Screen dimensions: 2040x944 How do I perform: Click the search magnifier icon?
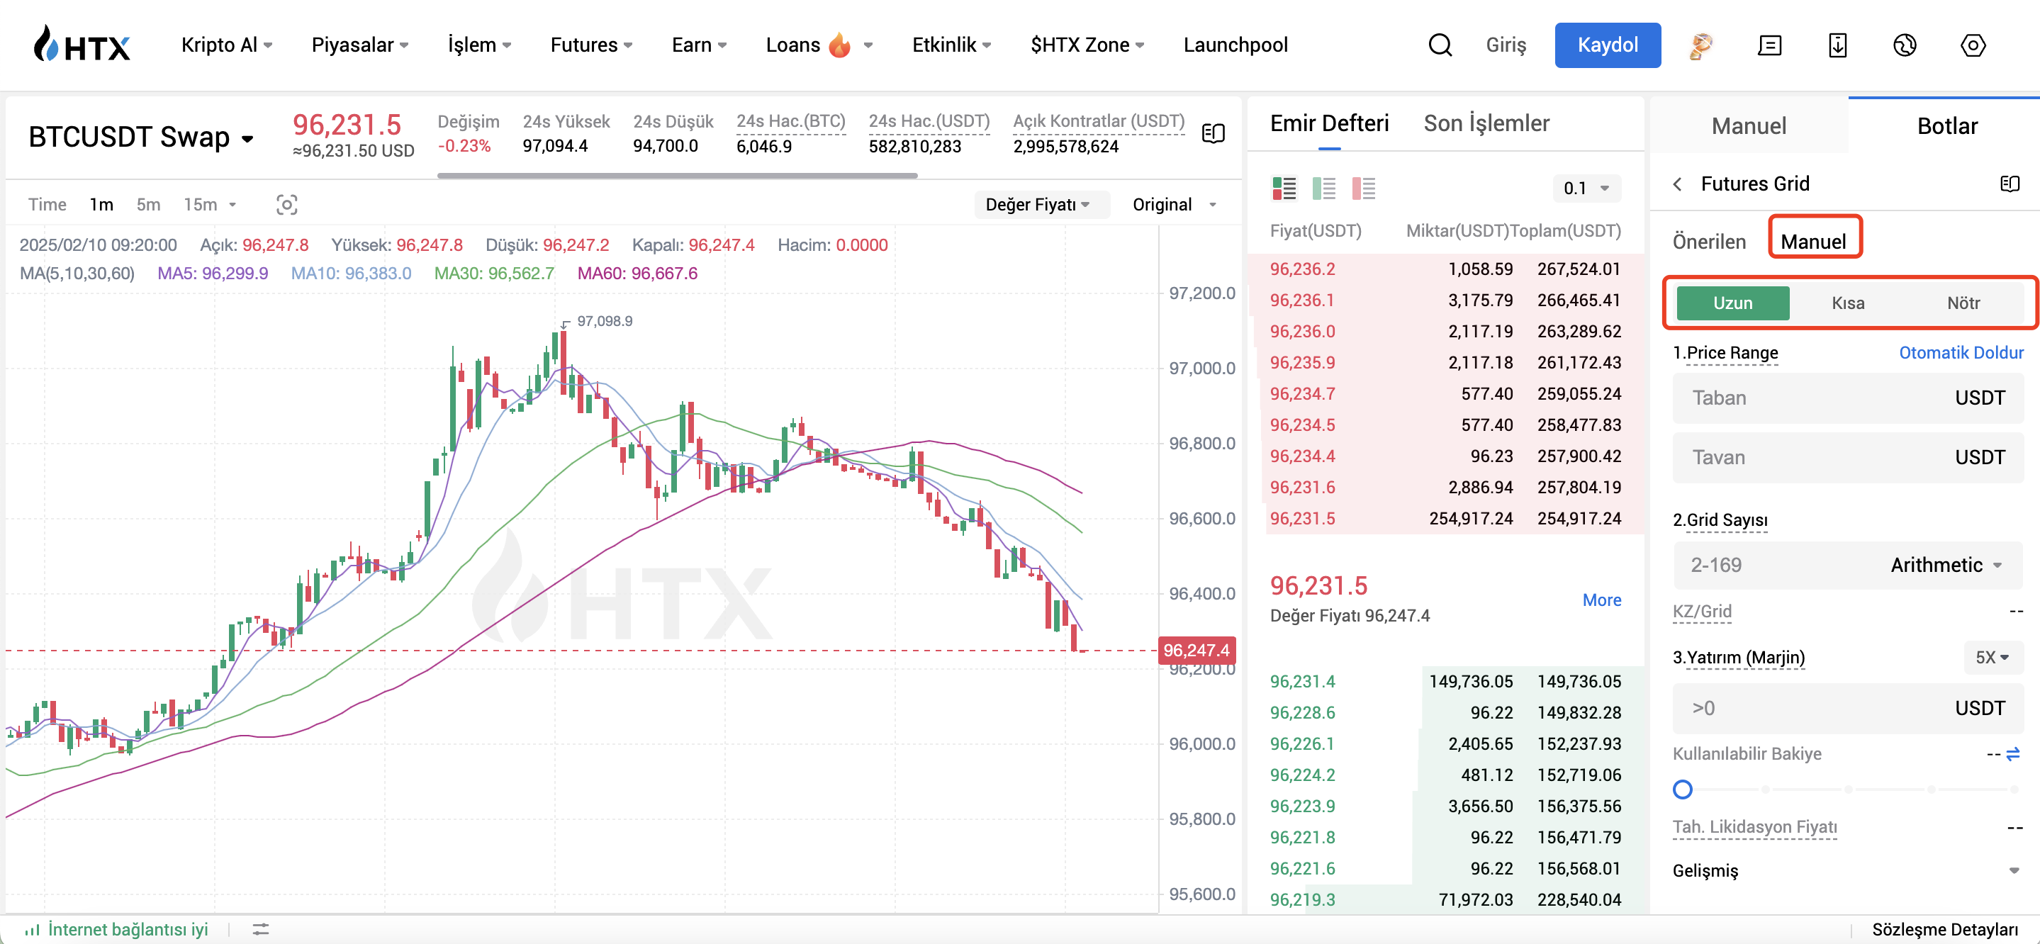pyautogui.click(x=1439, y=45)
